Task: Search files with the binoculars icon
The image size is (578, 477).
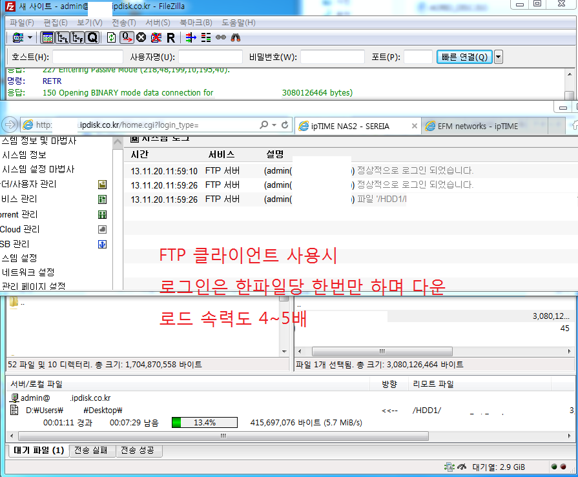Action: 236,37
